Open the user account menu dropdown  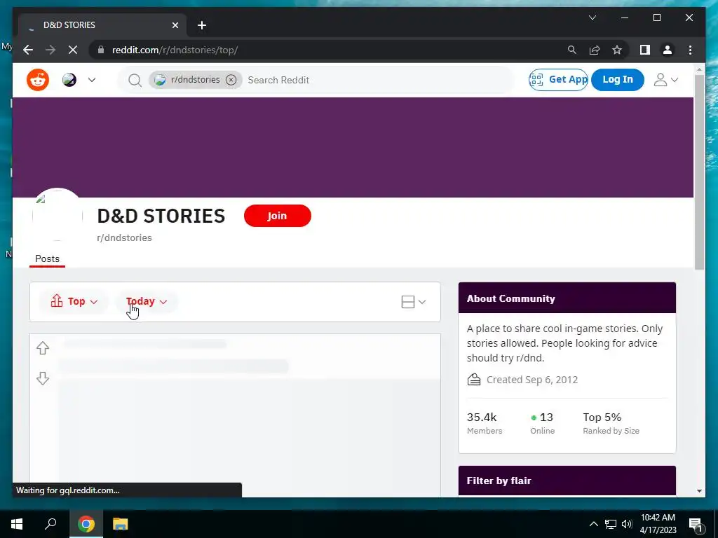(x=665, y=80)
